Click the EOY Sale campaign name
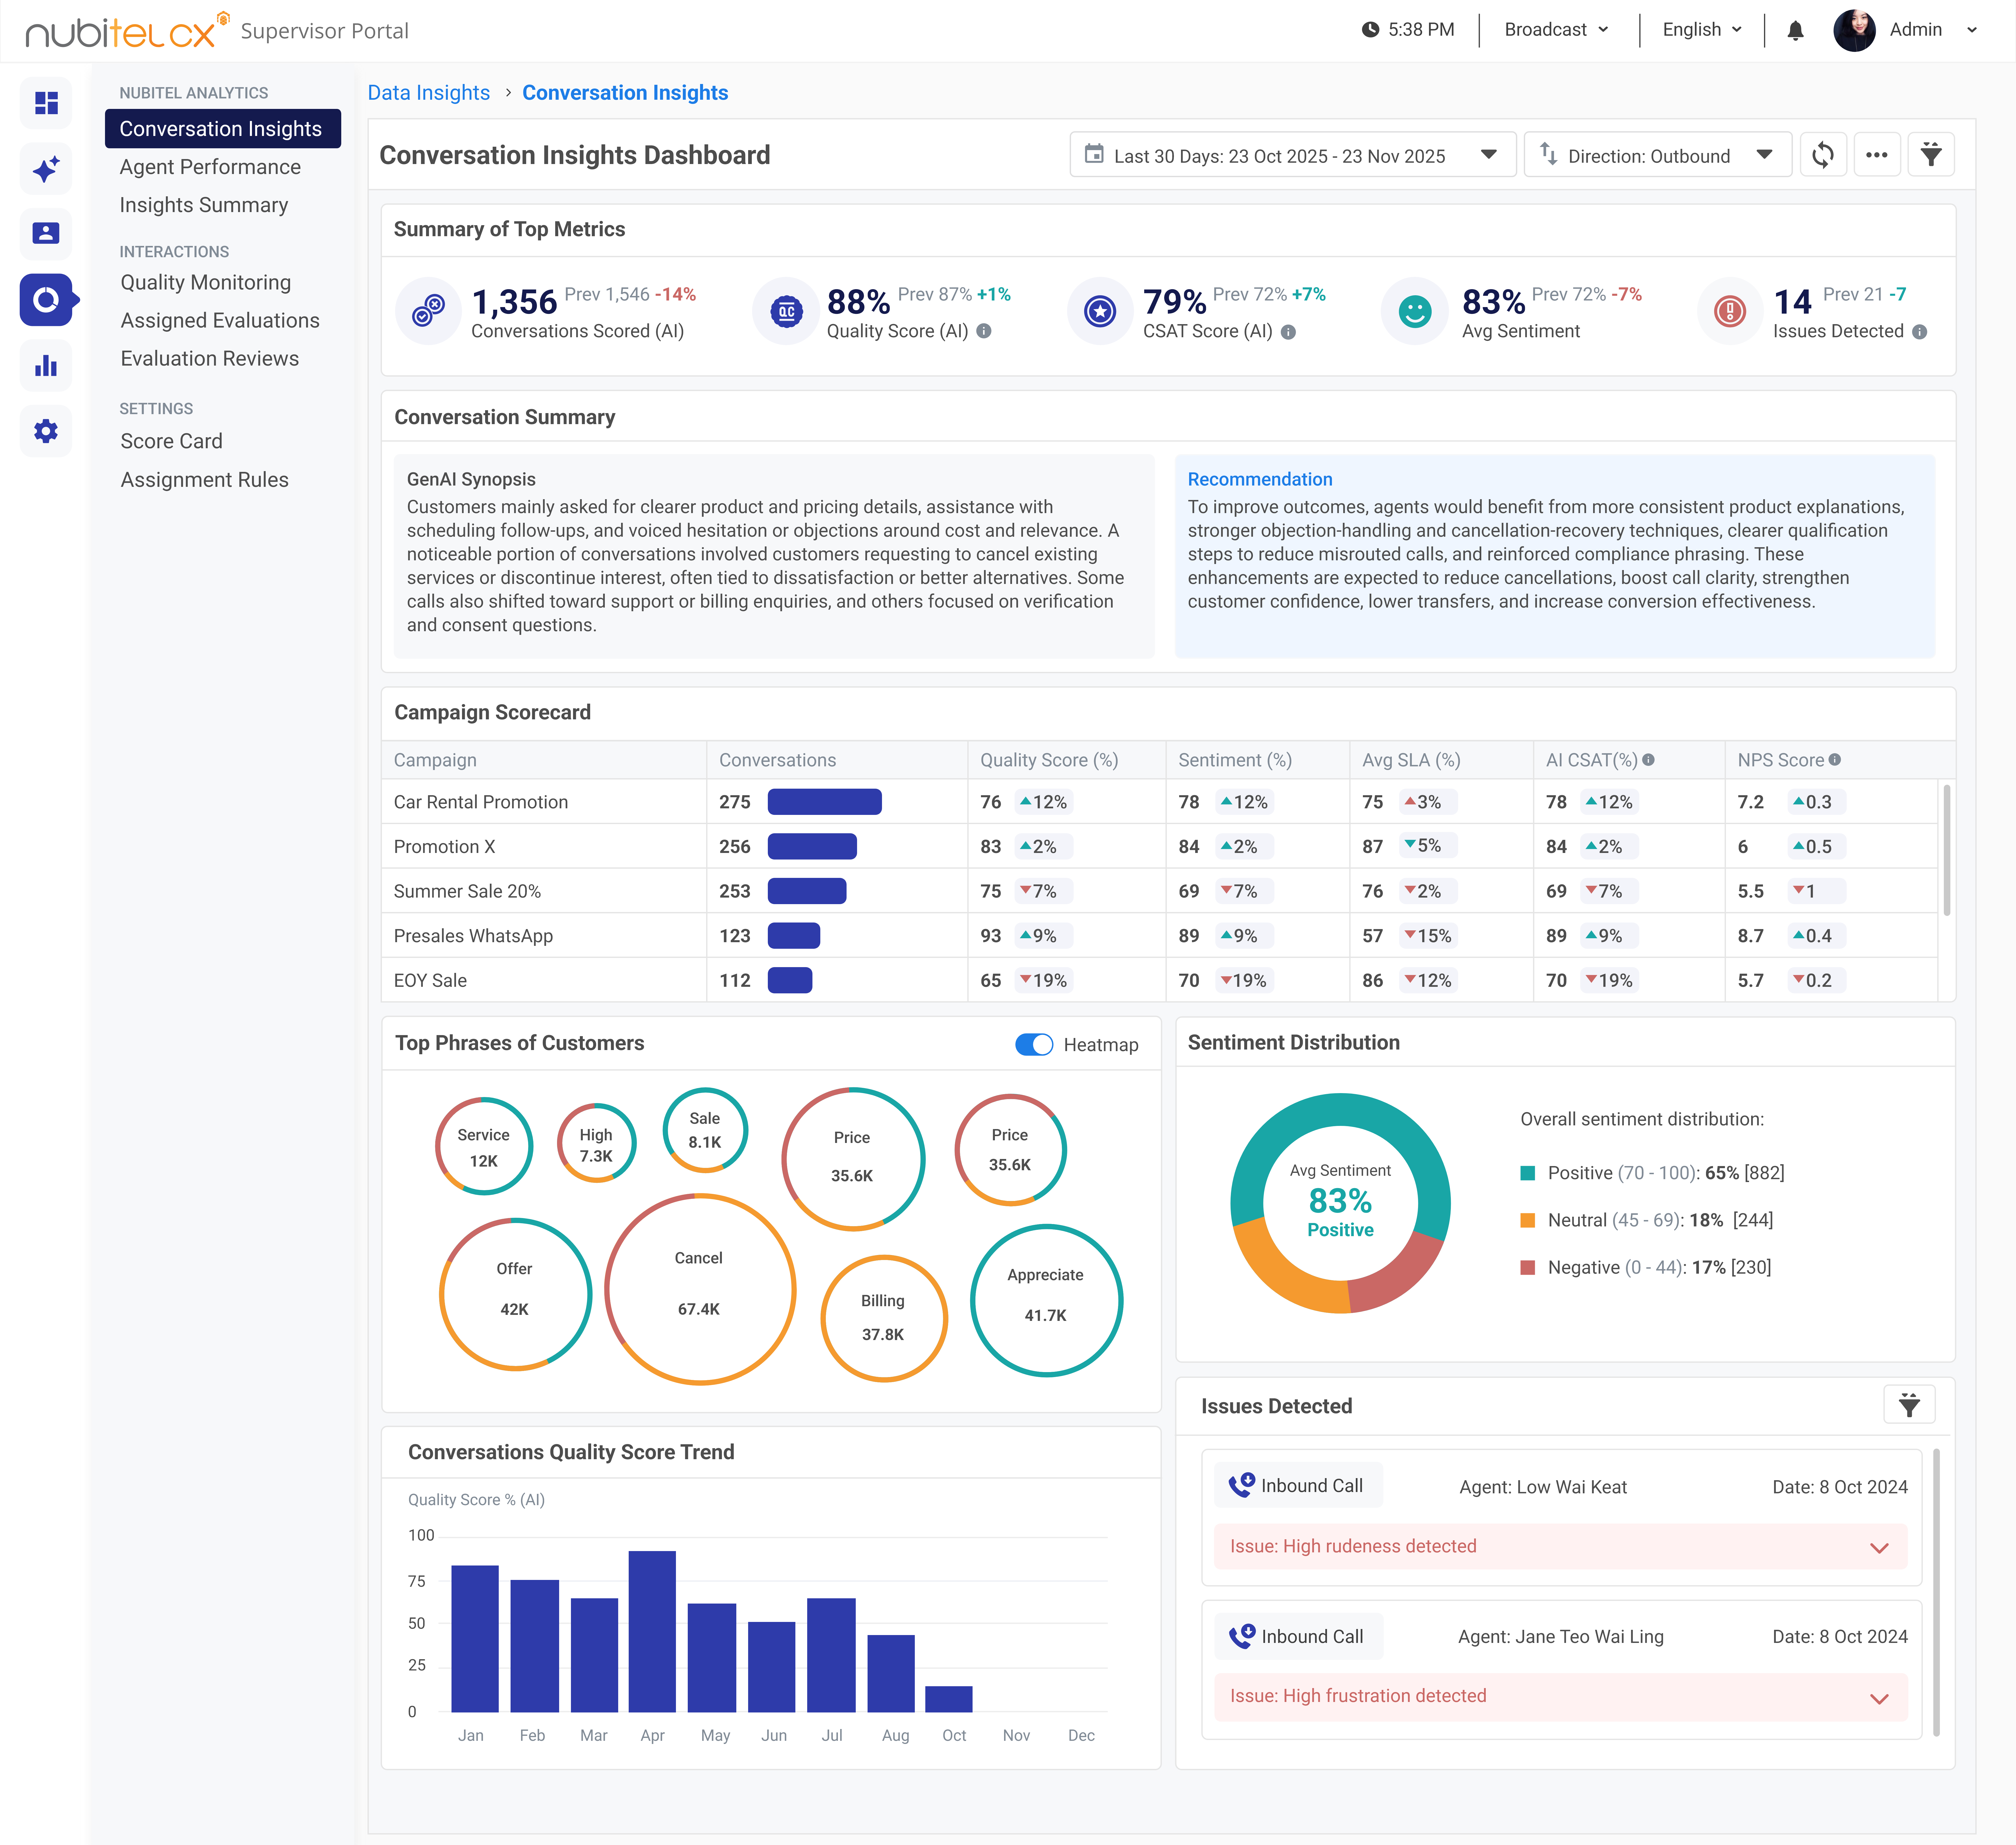The image size is (2016, 1845). point(430,981)
